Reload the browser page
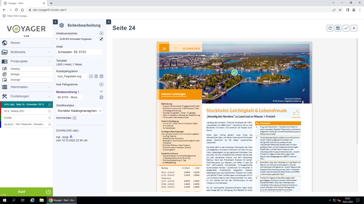The height and width of the screenshot is (204, 364). coord(16,10)
